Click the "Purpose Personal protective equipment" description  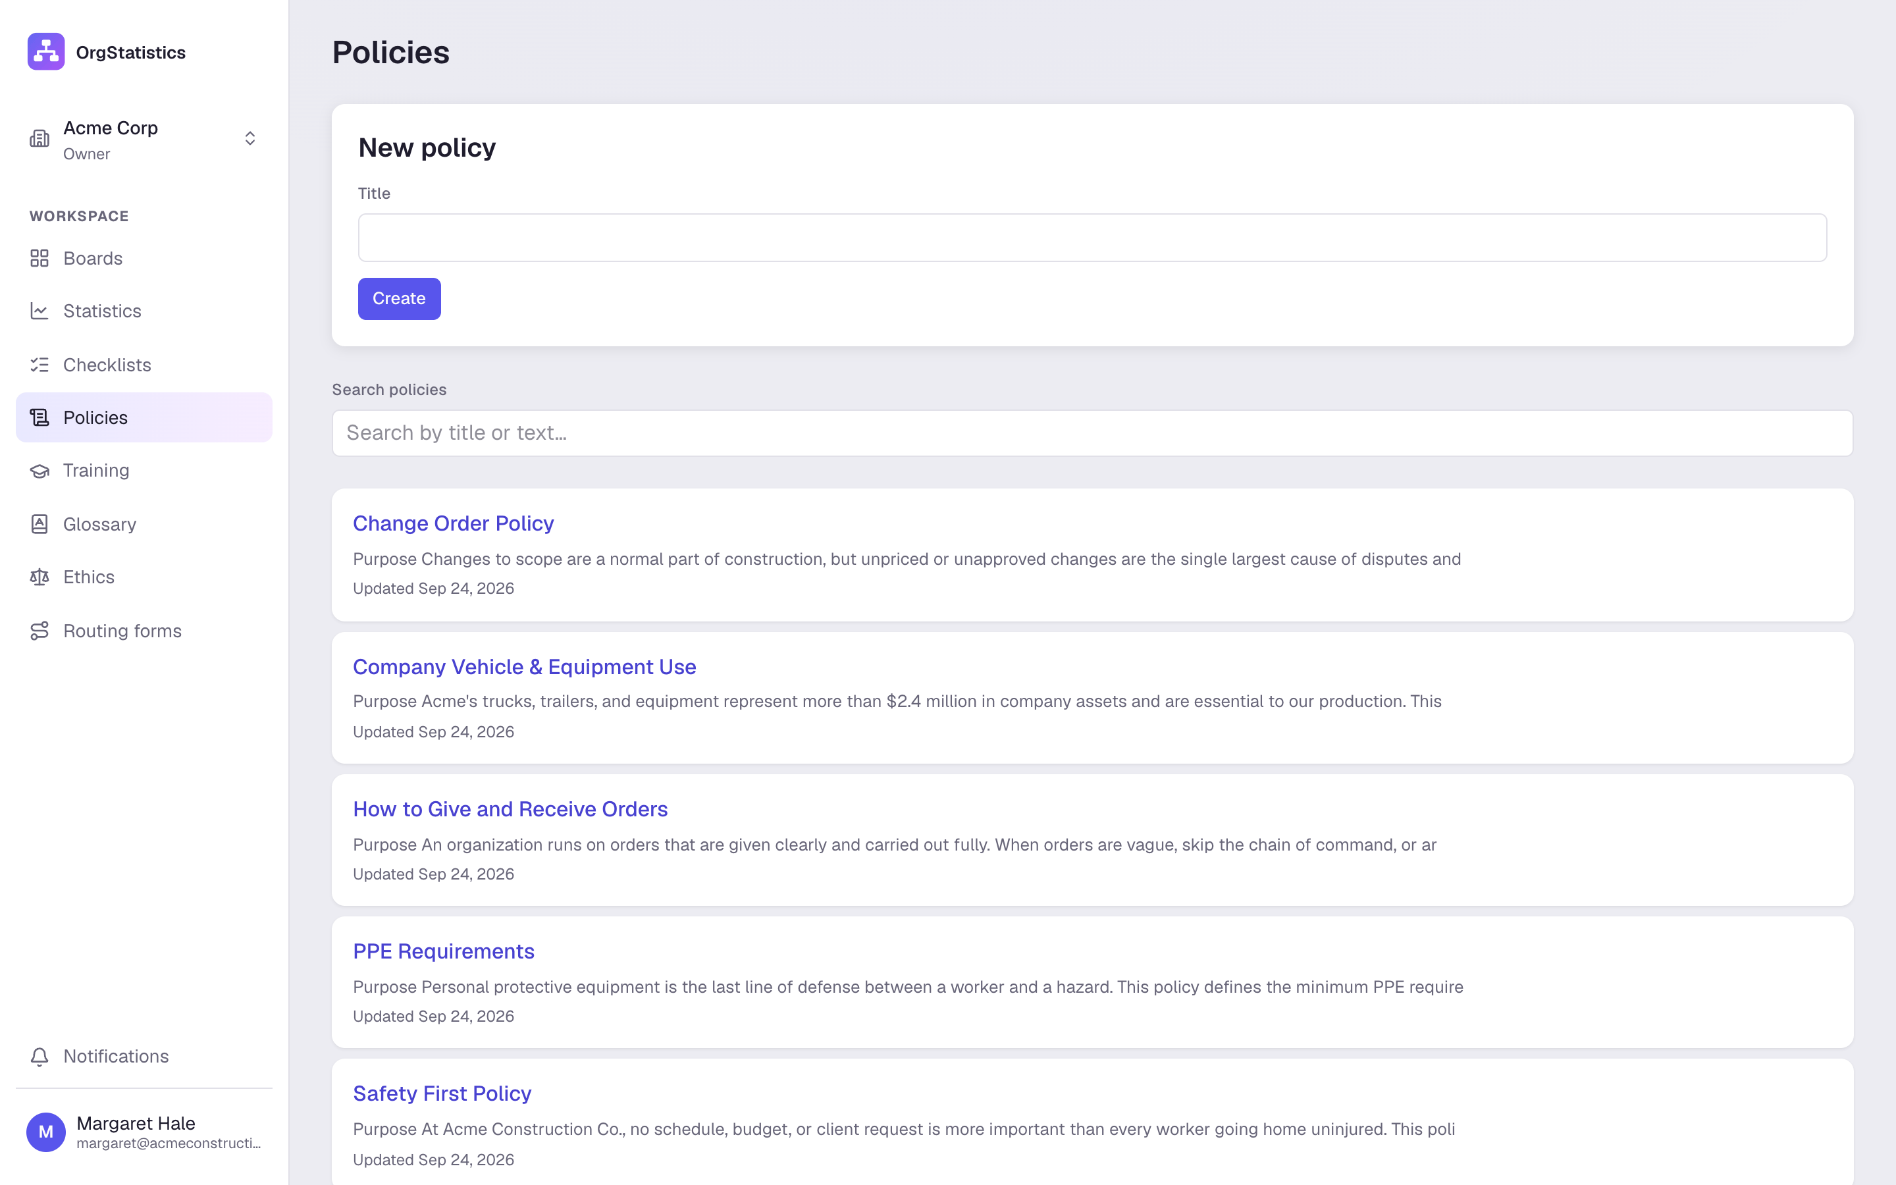click(x=908, y=987)
